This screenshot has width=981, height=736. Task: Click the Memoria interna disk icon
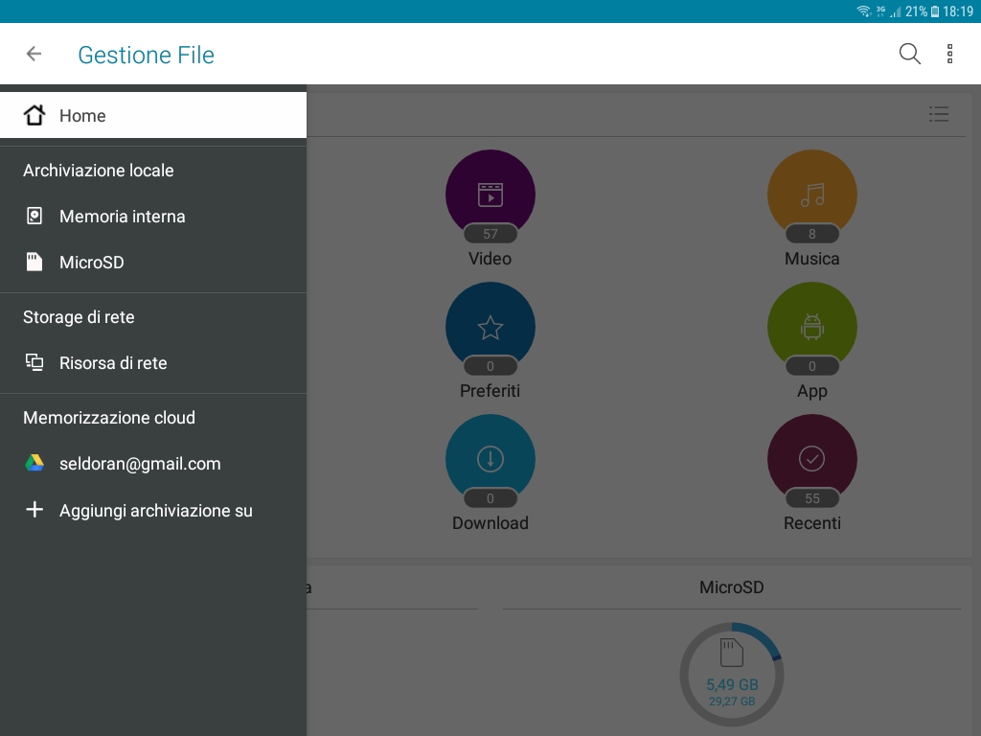coord(34,216)
